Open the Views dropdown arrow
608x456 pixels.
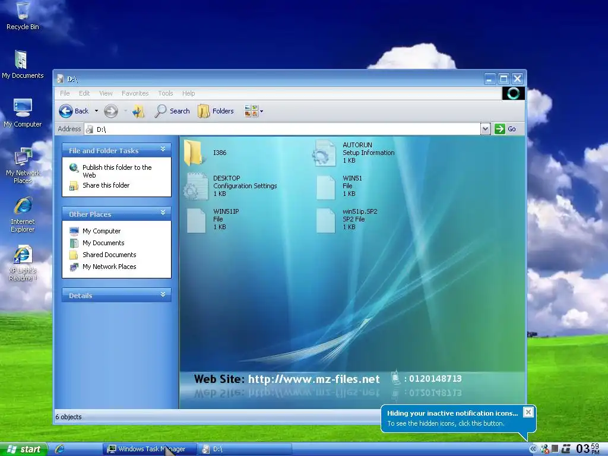tap(261, 111)
